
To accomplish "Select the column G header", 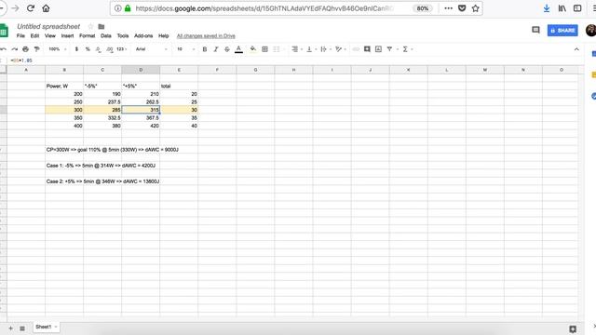I will click(x=255, y=70).
